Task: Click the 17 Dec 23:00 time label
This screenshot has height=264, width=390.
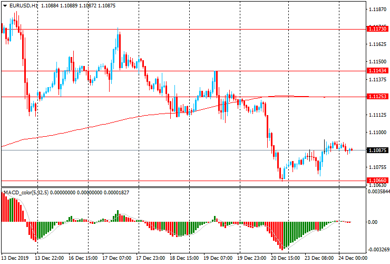Action: click(151, 258)
